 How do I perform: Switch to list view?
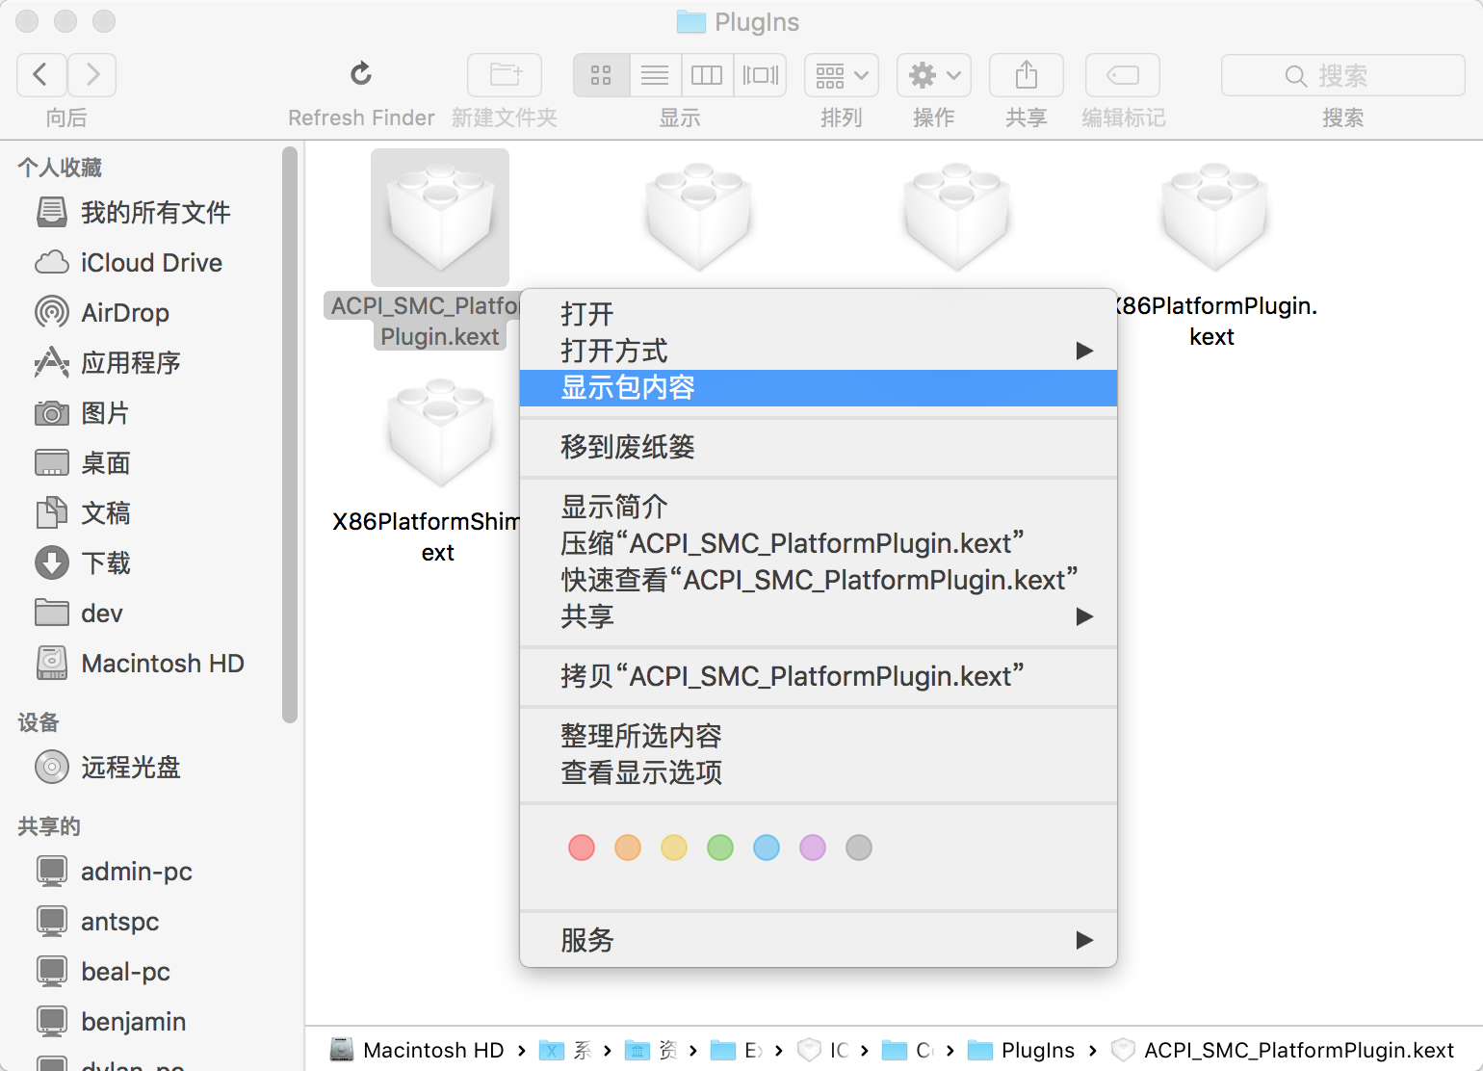coord(655,75)
